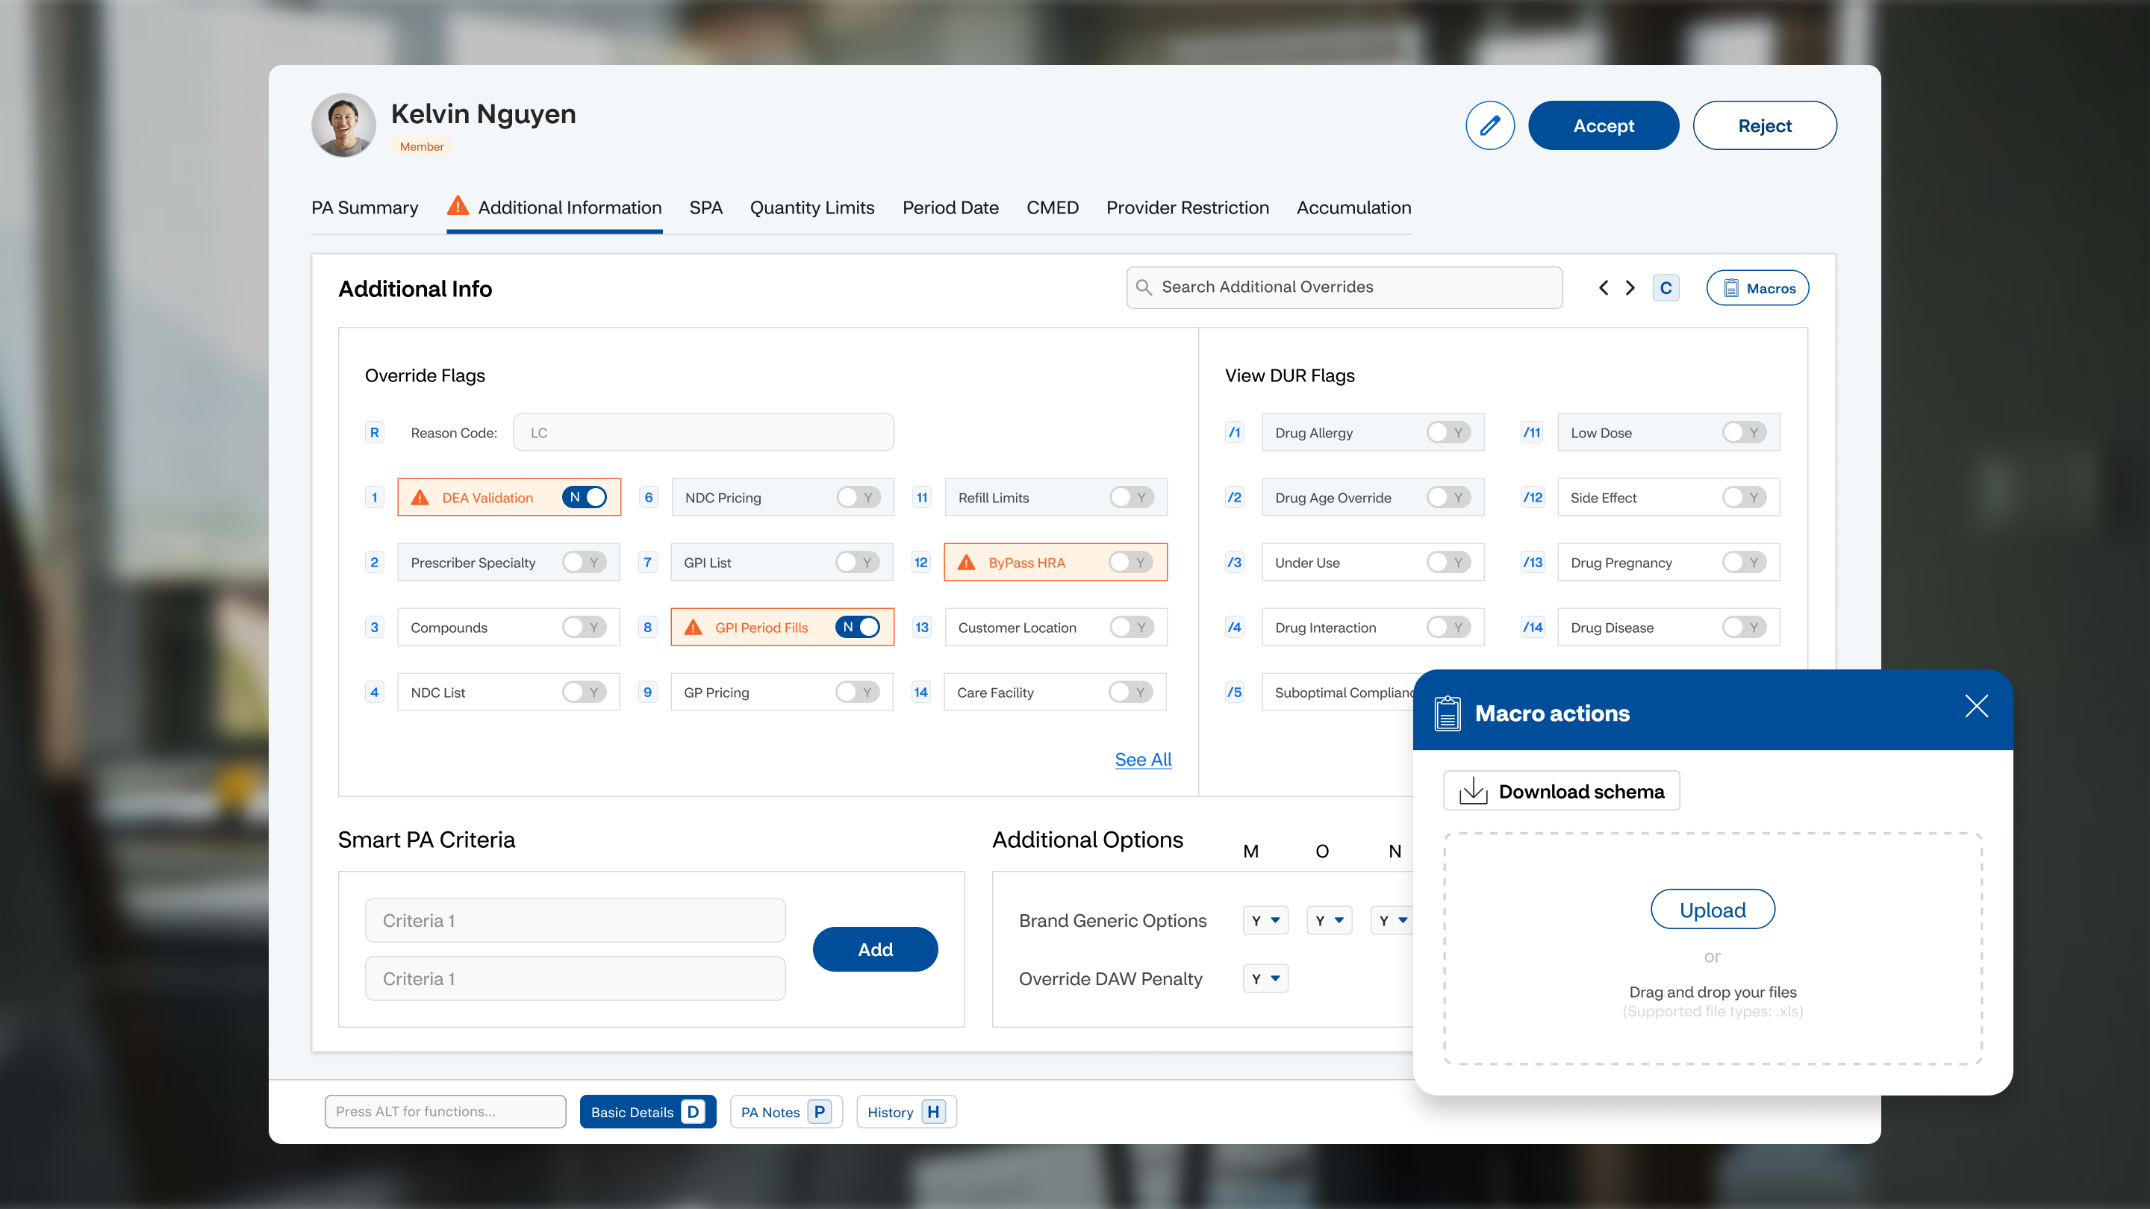Toggle the Low Dose DUR switch
The height and width of the screenshot is (1209, 2150).
(x=1745, y=432)
